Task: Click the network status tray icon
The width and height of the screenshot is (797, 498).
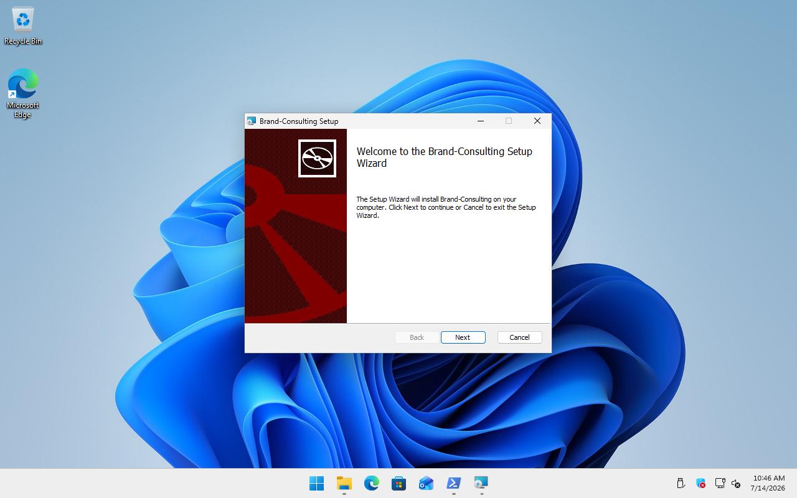Action: [720, 483]
